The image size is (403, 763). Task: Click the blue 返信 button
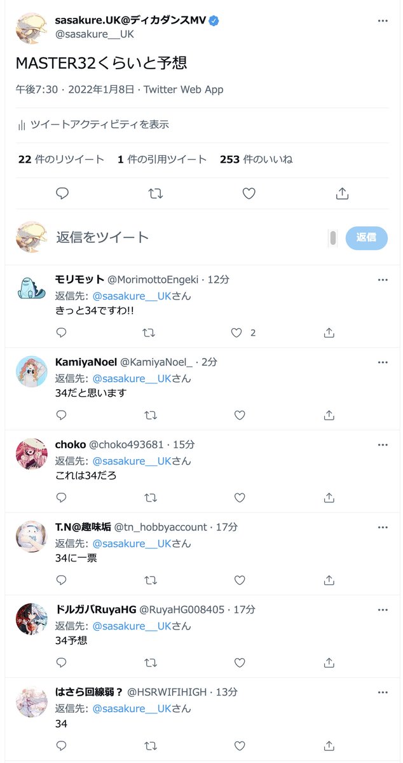(367, 237)
